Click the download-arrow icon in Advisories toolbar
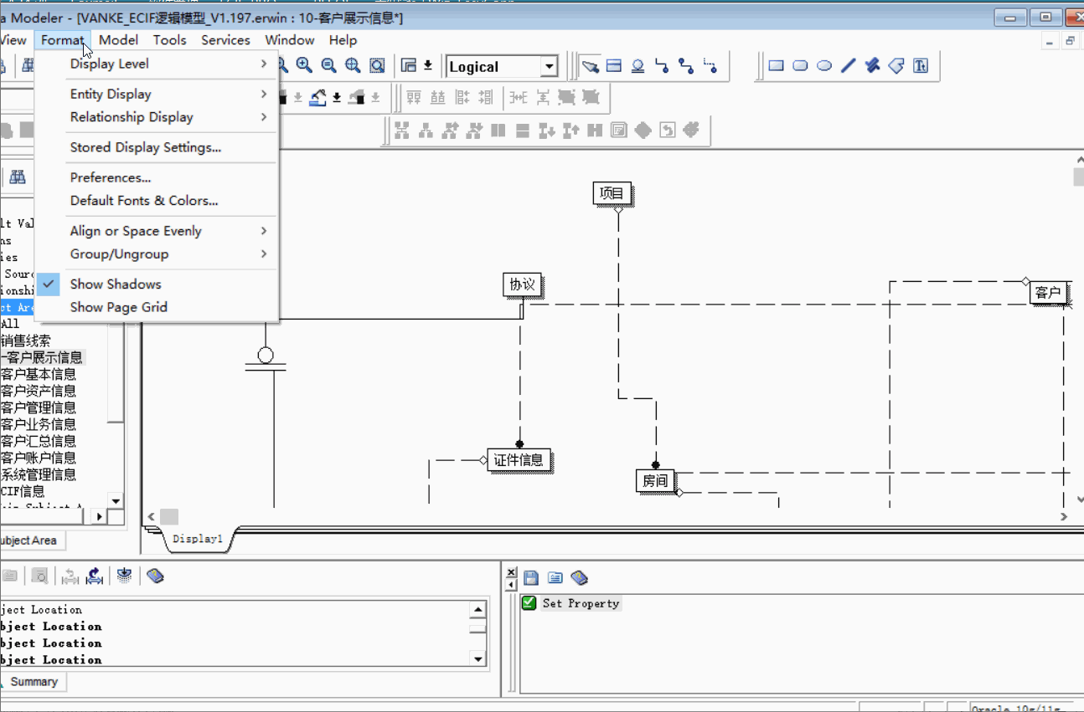 point(125,576)
